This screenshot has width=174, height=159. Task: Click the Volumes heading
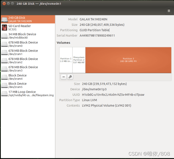point(63,43)
